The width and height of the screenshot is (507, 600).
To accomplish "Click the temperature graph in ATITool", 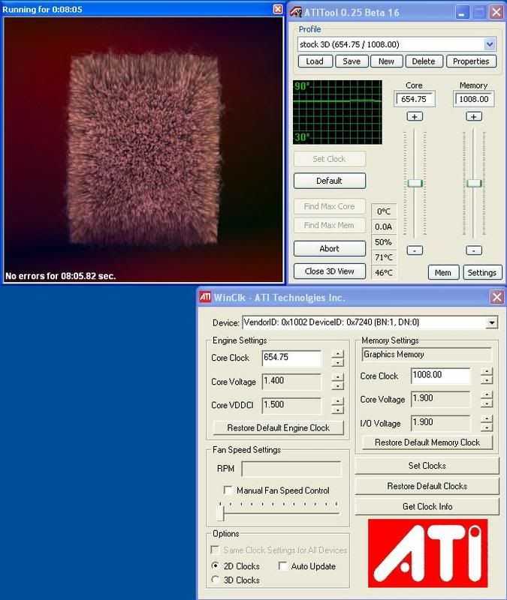I will tap(337, 112).
